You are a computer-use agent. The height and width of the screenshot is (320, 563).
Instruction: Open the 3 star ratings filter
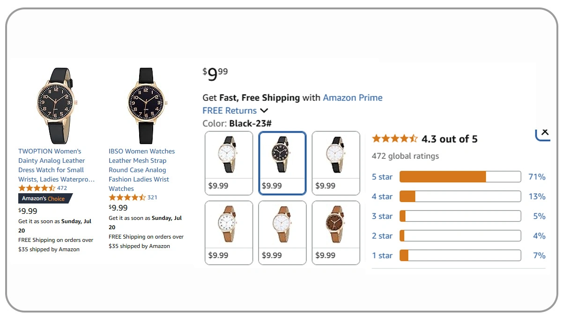(382, 216)
